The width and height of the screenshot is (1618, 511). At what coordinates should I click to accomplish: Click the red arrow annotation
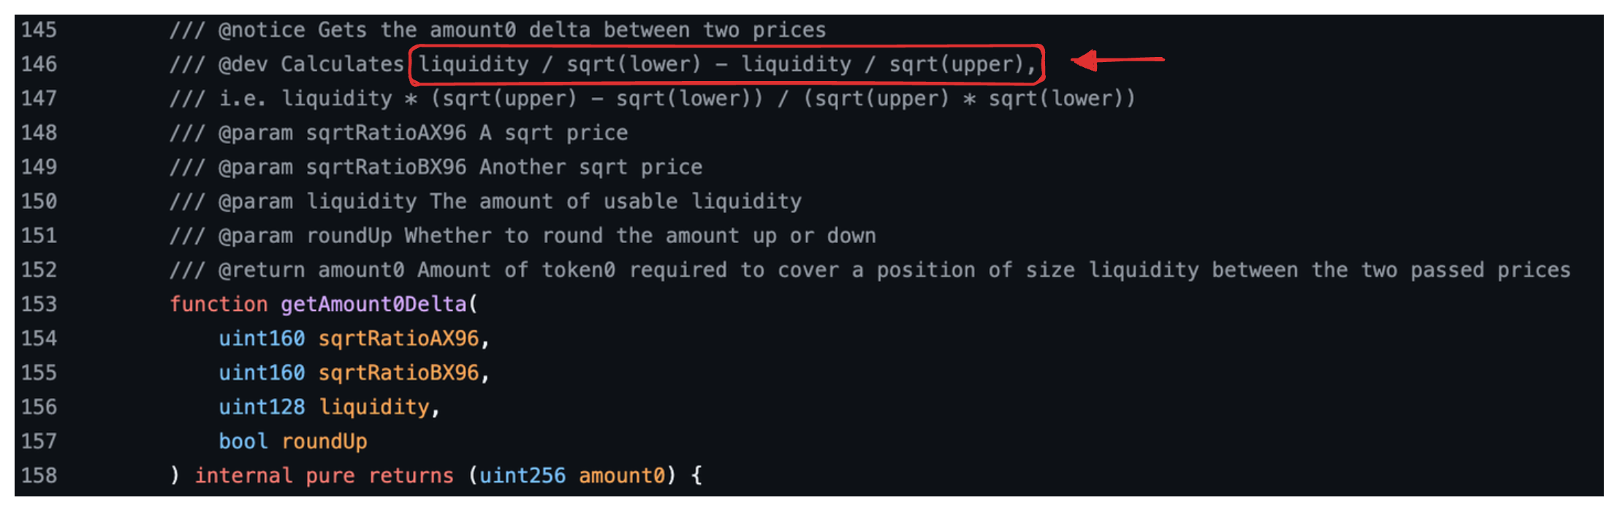coord(1117,60)
